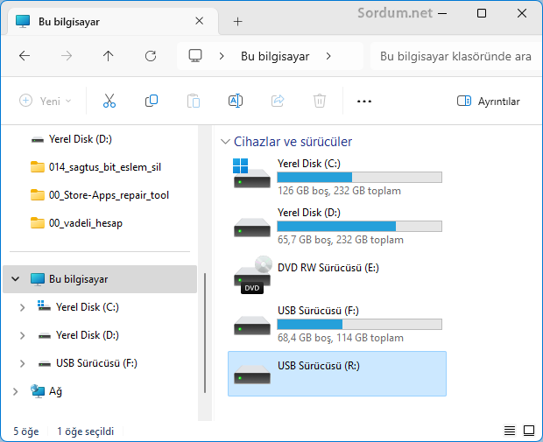Toggle the Ayrıntılar details pane
This screenshot has width=543, height=442.
[x=489, y=101]
